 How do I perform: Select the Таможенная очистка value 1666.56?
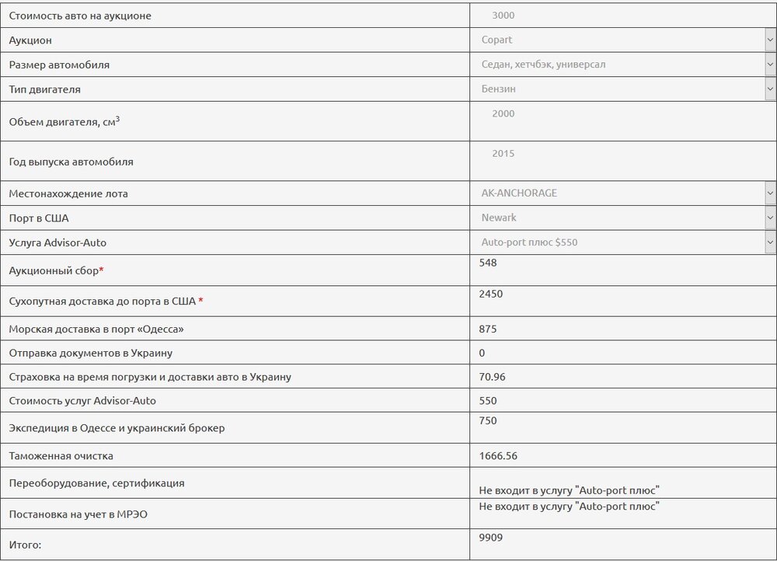pyautogui.click(x=498, y=455)
